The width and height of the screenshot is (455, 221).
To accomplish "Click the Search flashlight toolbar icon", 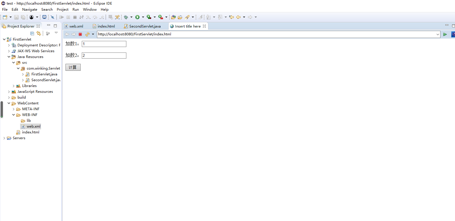I will coord(187,17).
